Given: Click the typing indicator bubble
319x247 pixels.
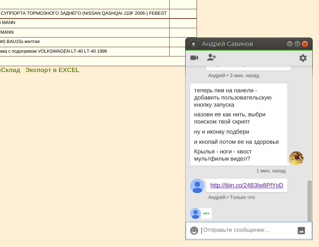Looking at the screenshot, I should tap(206, 213).
